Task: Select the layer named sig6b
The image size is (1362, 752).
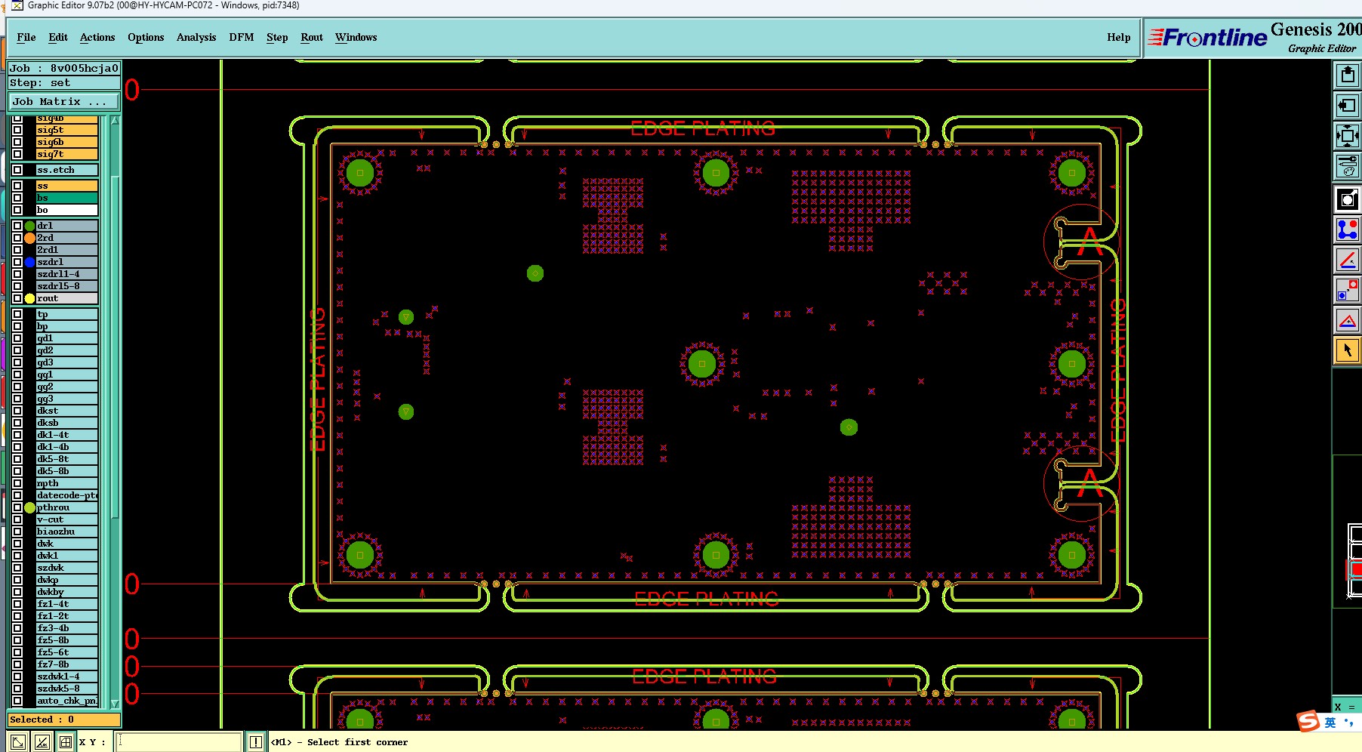Action: point(67,142)
